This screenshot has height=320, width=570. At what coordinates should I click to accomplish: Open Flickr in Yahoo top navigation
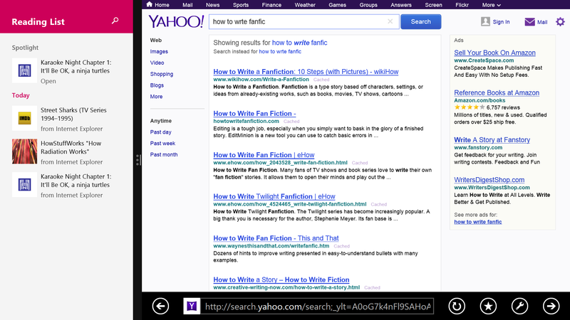[x=462, y=5]
